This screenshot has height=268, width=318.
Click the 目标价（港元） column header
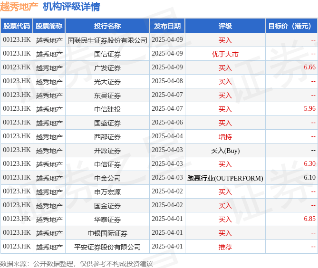tap(291, 26)
